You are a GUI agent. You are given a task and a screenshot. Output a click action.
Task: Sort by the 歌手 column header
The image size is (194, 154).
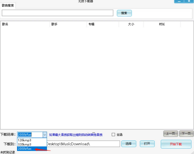click(68, 24)
